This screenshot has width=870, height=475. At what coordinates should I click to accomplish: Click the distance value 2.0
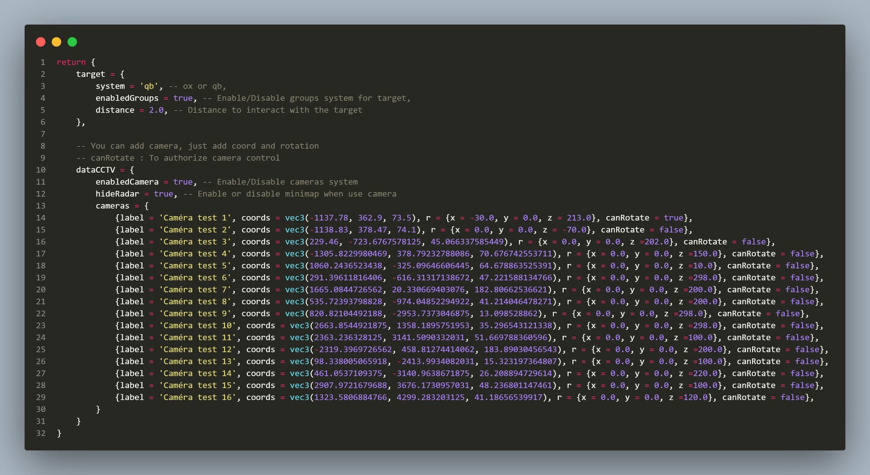[x=156, y=110]
